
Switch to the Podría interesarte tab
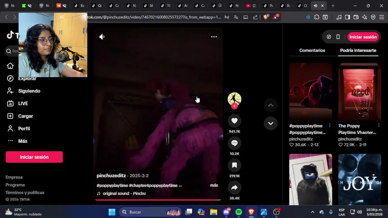tap(358, 51)
